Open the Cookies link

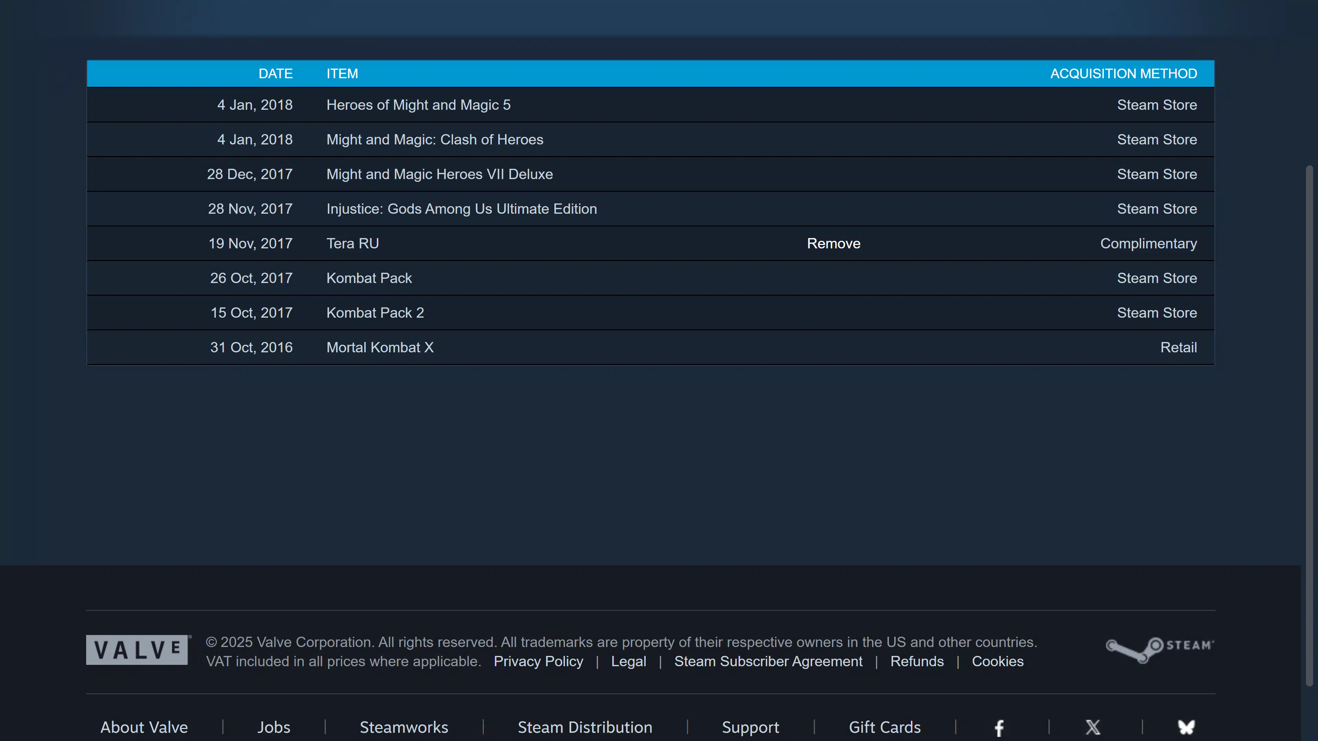click(x=998, y=661)
